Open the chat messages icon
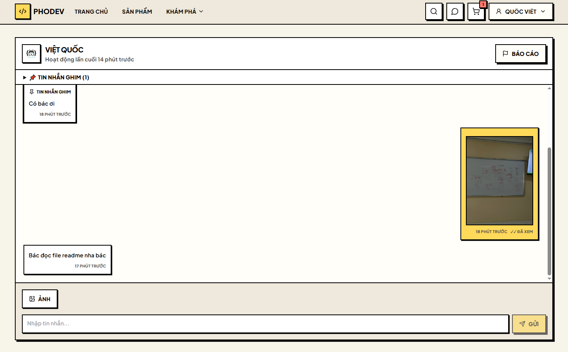Image resolution: width=568 pixels, height=352 pixels. tap(455, 11)
